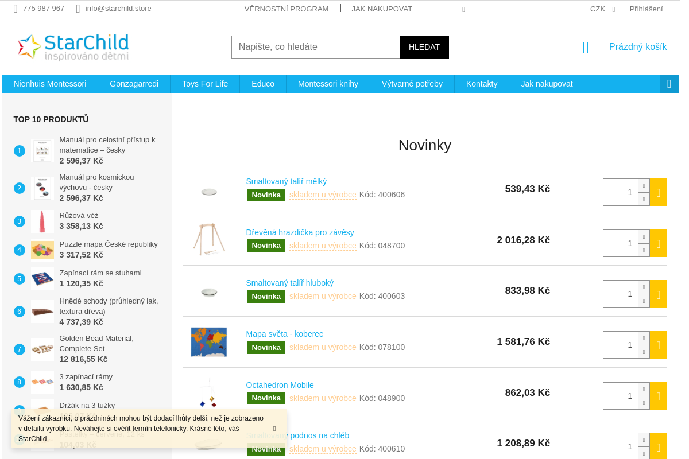Click the StarChild logo
This screenshot has height=459, width=689.
73,46
